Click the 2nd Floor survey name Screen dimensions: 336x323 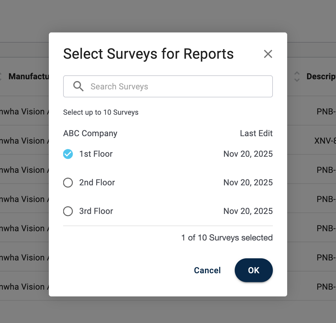(97, 183)
